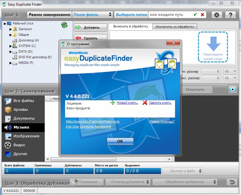Close the О программе dialog

coord(173,43)
